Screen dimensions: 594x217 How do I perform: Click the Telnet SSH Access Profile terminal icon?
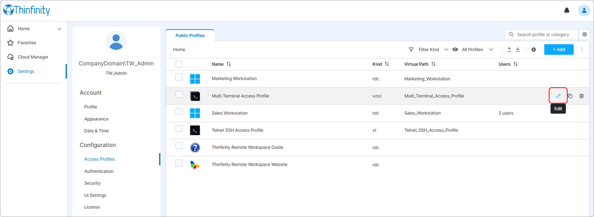point(195,130)
